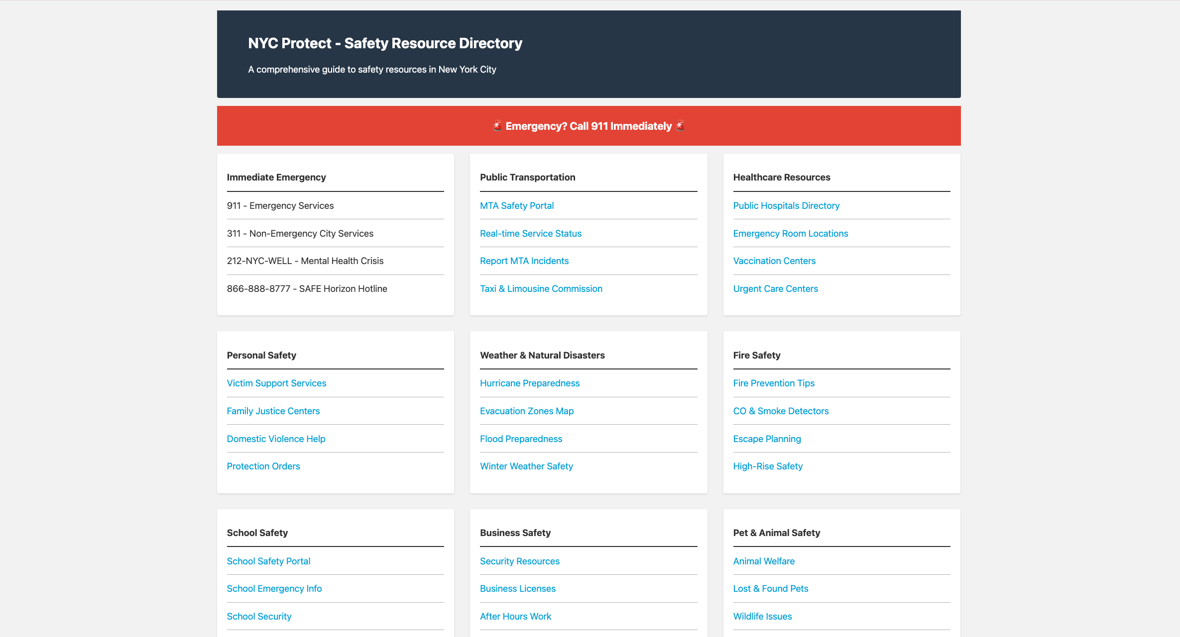Click the left siren emoji in emergency banner

coord(497,126)
